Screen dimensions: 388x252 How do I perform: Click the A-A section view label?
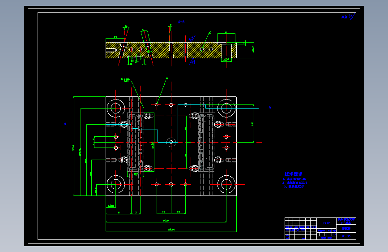click(181, 22)
